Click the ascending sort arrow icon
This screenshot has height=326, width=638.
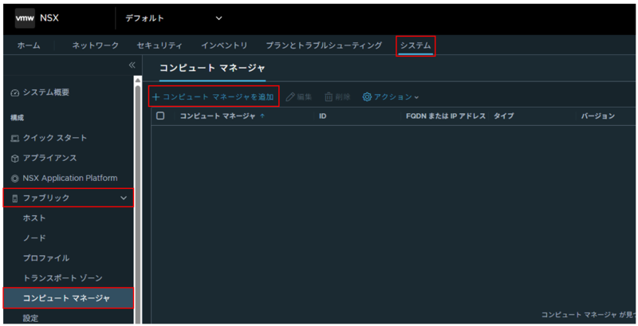tap(262, 116)
